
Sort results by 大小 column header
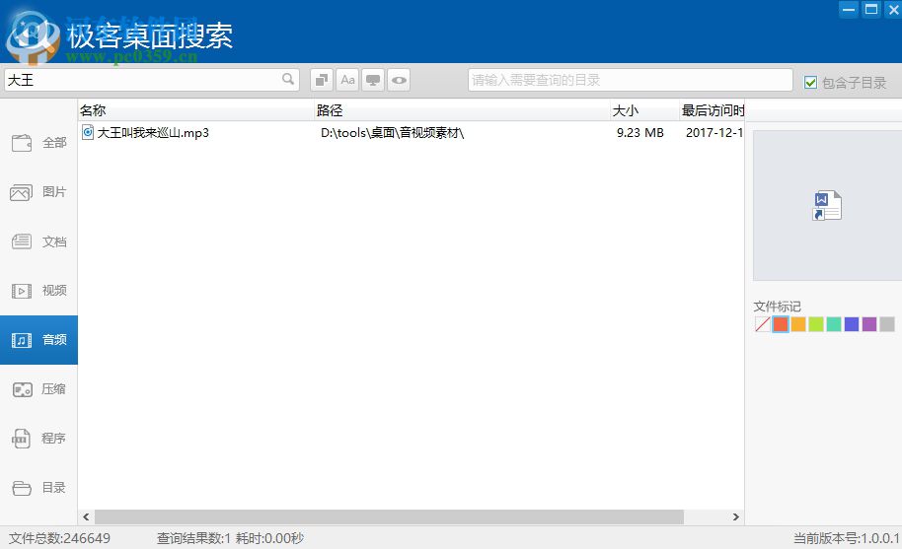point(644,110)
